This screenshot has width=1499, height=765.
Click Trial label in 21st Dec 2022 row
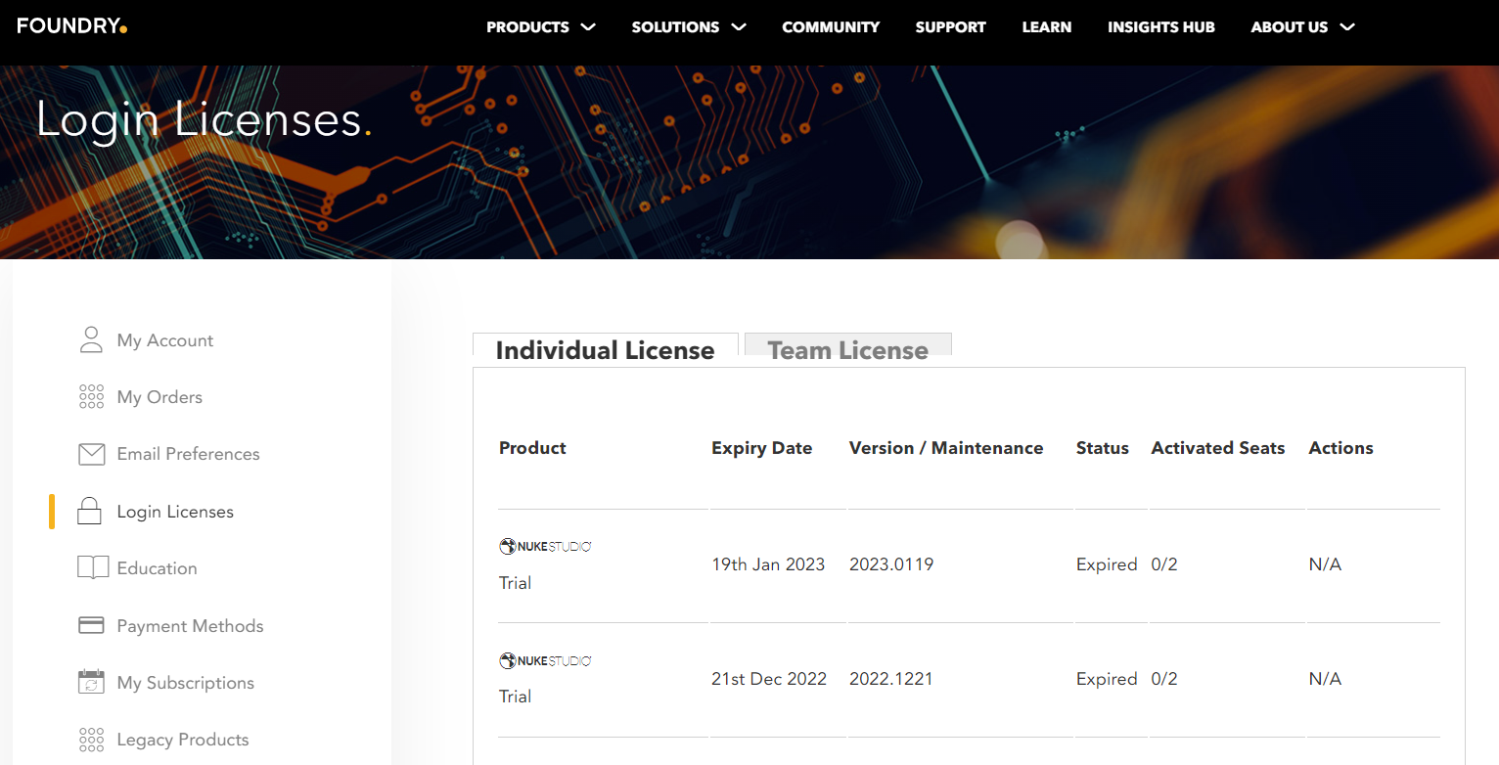(515, 697)
